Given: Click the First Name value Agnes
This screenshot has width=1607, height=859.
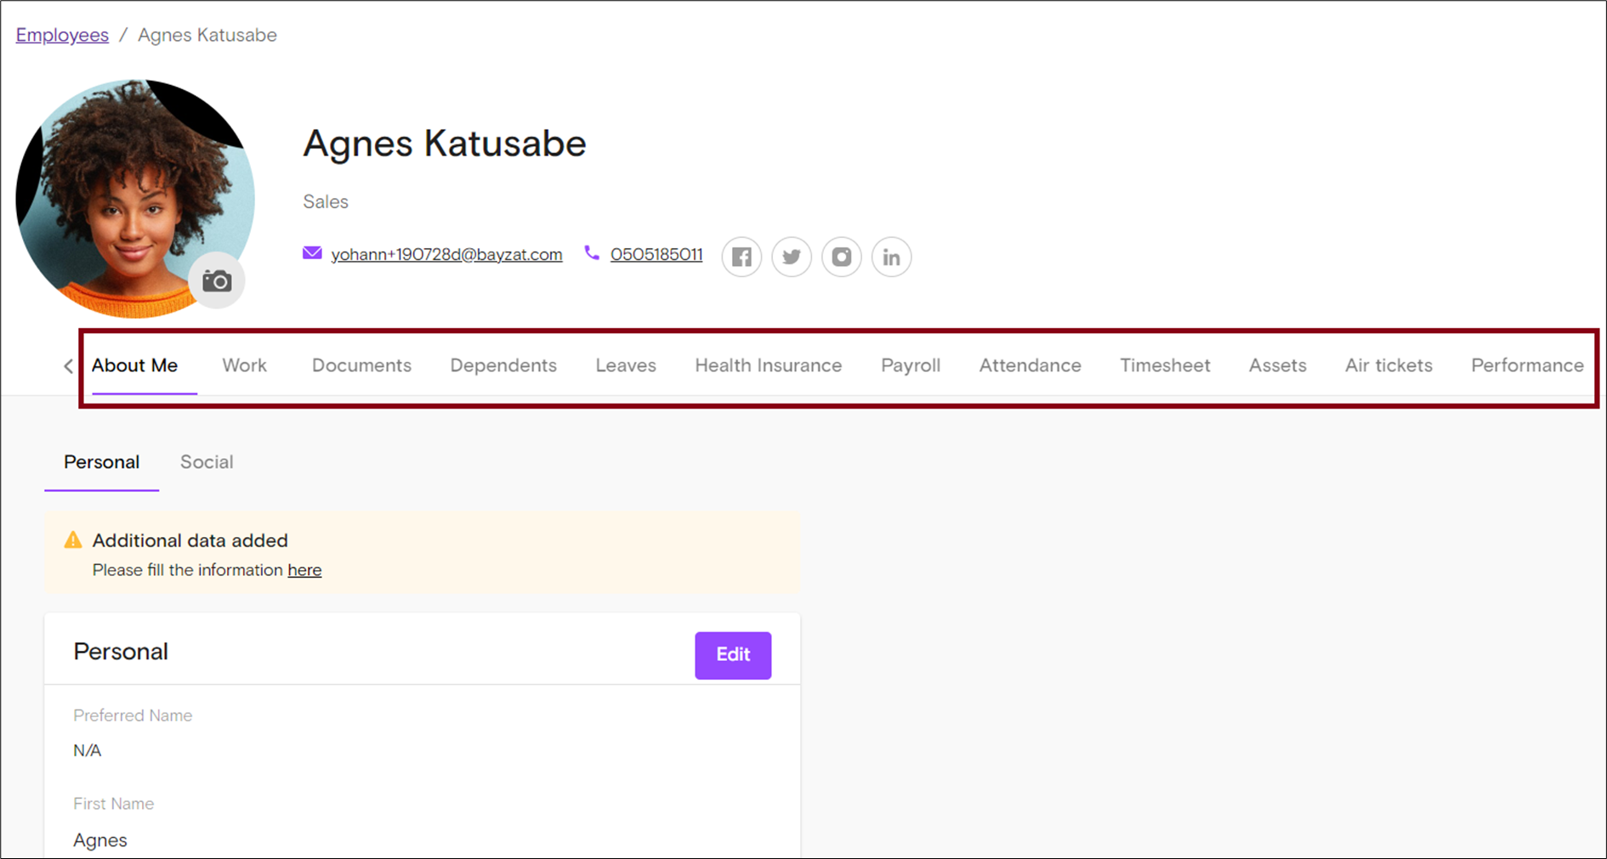Looking at the screenshot, I should [x=100, y=840].
